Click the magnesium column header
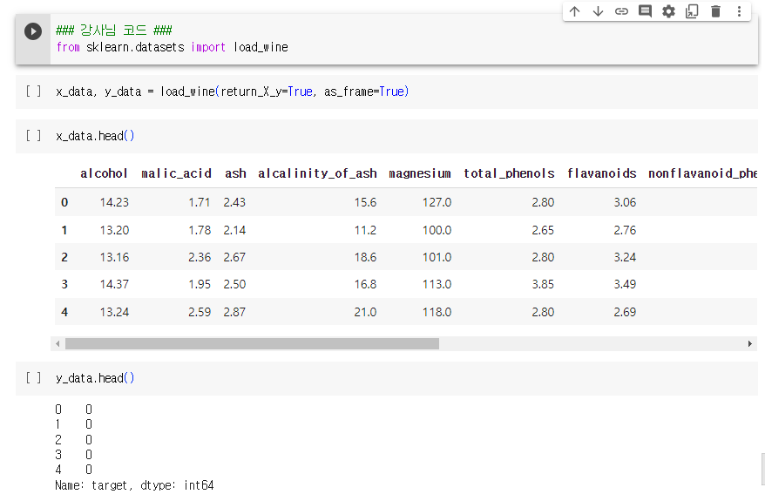 (x=420, y=173)
